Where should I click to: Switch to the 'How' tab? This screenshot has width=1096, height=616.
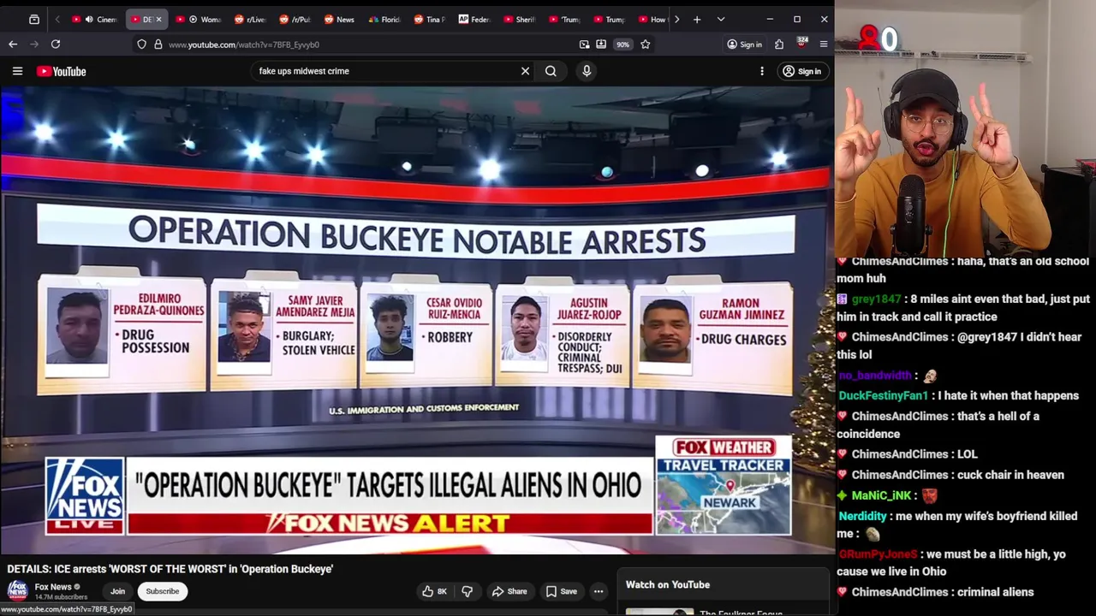(x=652, y=19)
